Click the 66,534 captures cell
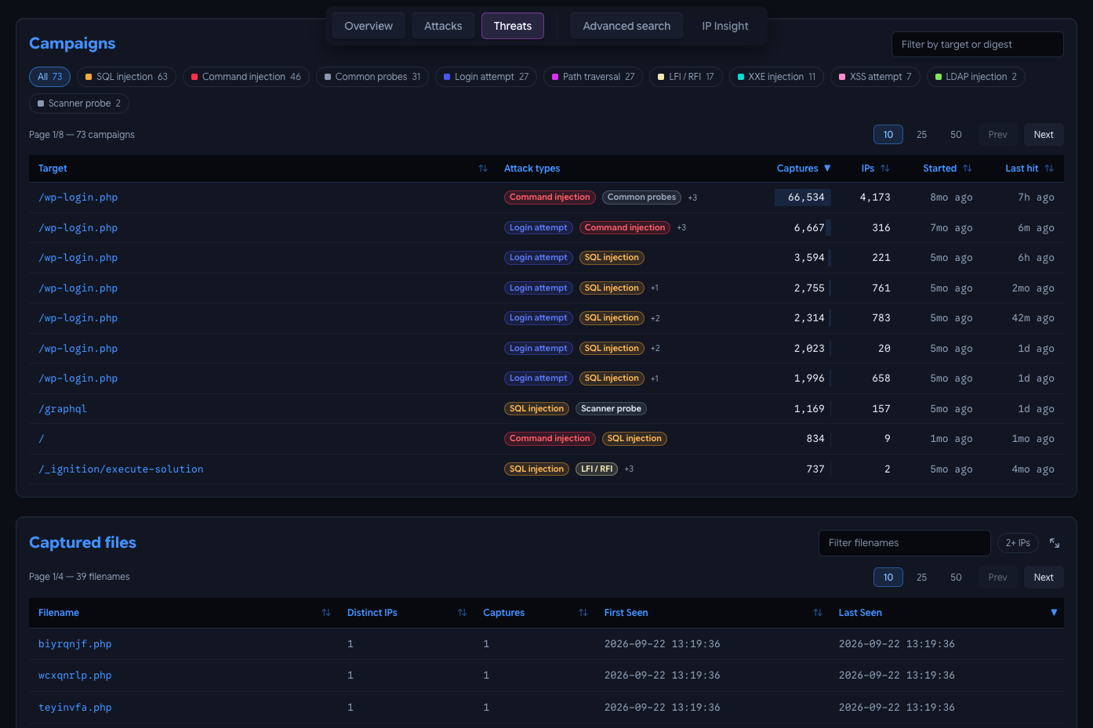 pyautogui.click(x=803, y=197)
